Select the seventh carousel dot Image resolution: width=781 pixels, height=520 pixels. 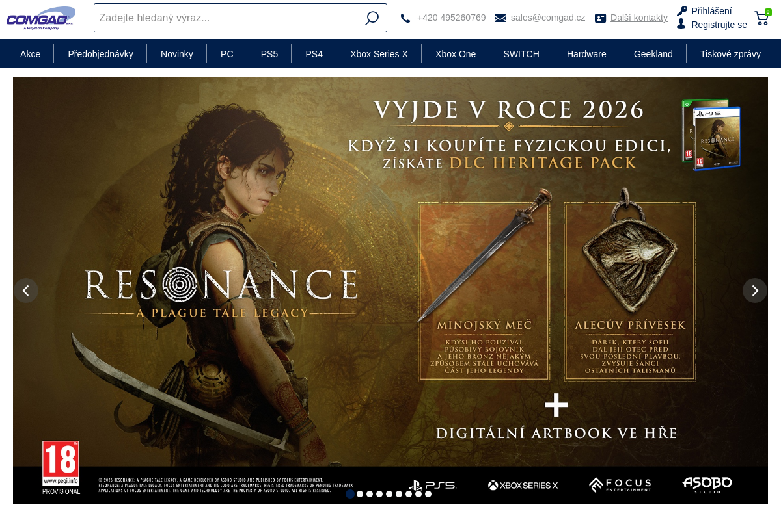pos(409,494)
